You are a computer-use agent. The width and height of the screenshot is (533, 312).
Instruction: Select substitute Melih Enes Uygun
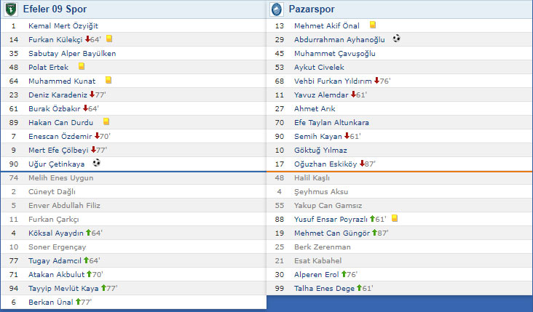coord(61,177)
